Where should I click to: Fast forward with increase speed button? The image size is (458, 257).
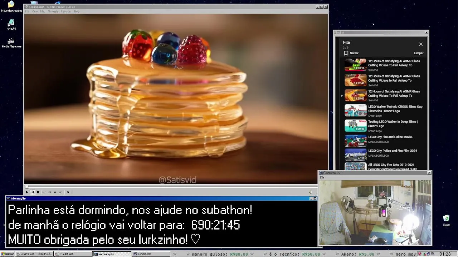coord(55,192)
